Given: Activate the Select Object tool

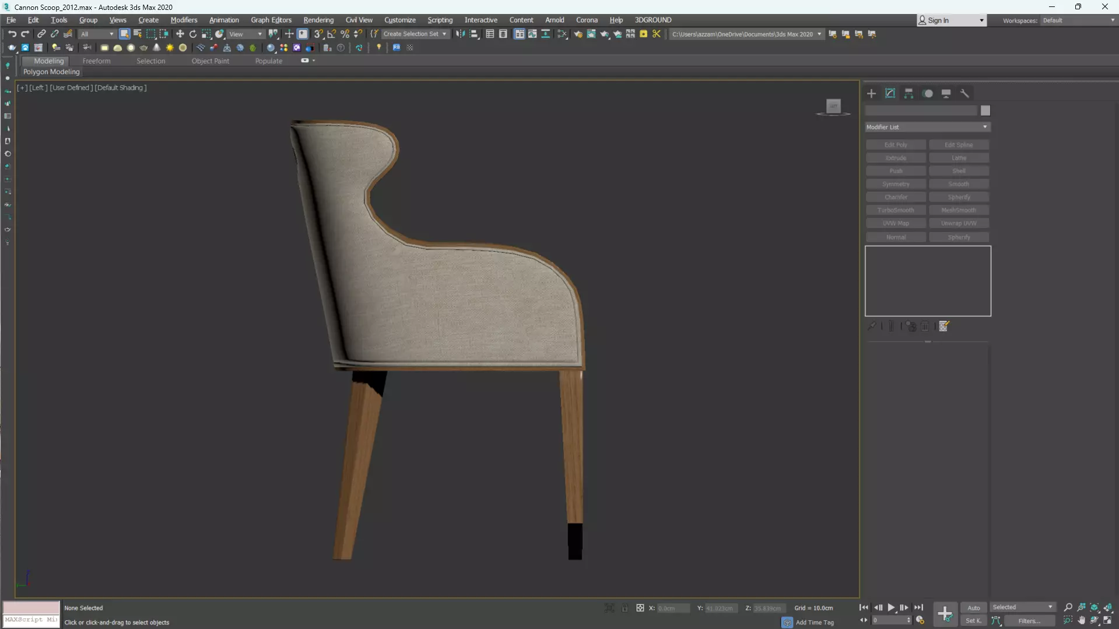Looking at the screenshot, I should coord(124,34).
